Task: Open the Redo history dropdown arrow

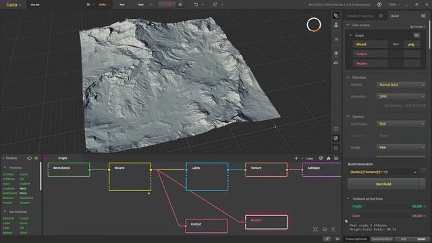Action: tap(222, 5)
